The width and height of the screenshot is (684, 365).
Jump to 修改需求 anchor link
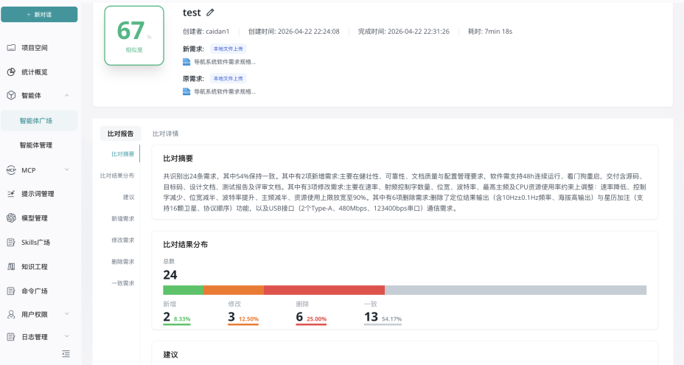(122, 240)
